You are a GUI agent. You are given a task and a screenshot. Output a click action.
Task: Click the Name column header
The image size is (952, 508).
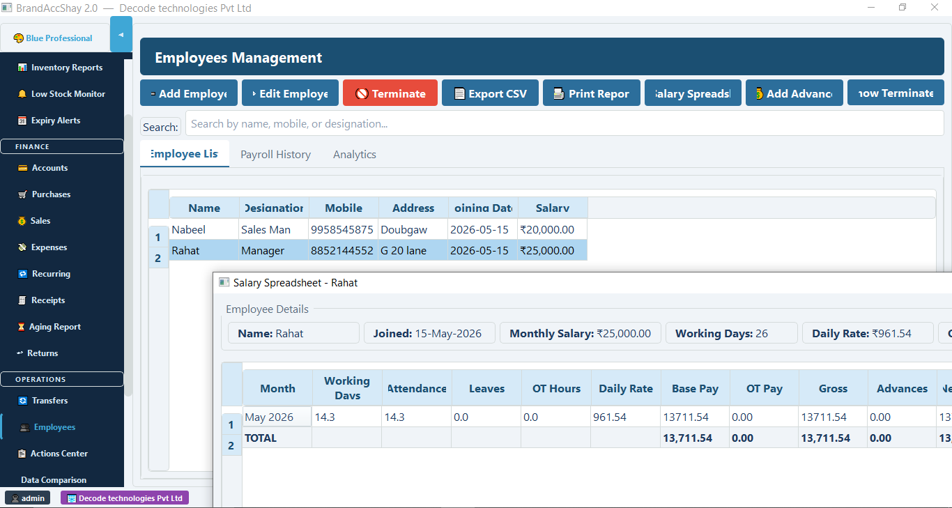pos(204,208)
